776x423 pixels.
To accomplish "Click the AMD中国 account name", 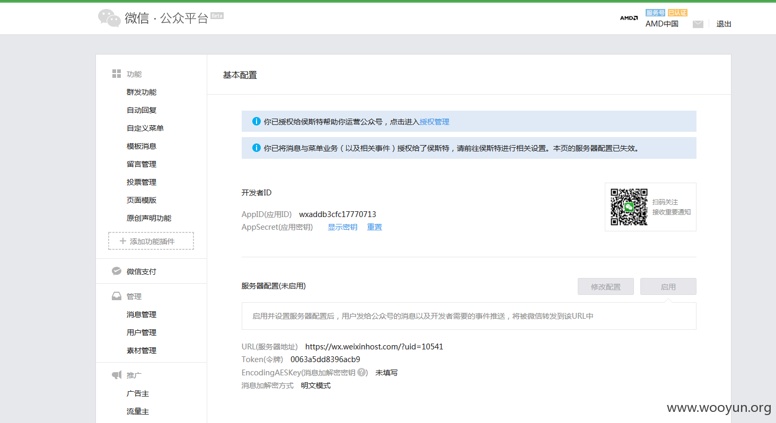I will (x=662, y=24).
